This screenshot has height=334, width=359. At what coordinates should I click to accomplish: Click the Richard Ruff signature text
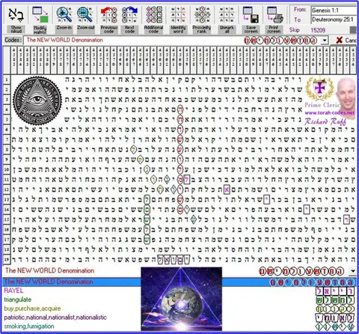(325, 121)
